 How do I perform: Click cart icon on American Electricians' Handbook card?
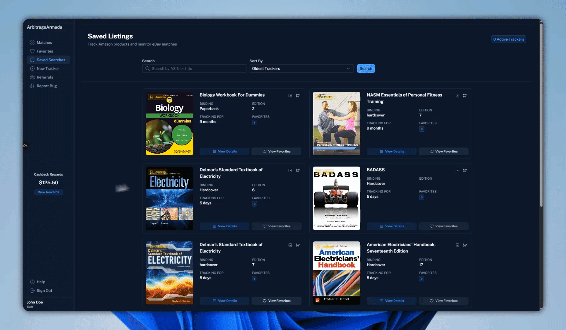click(465, 245)
